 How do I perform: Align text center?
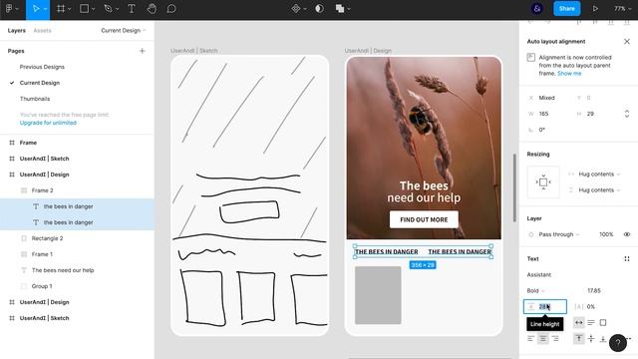tap(542, 339)
